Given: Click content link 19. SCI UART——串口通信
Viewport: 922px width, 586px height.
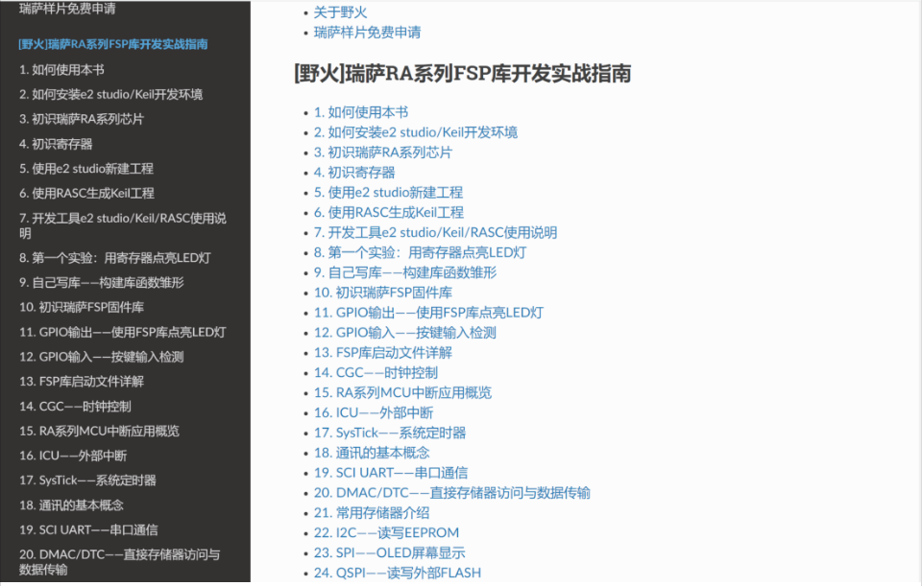Looking at the screenshot, I should click(x=391, y=473).
